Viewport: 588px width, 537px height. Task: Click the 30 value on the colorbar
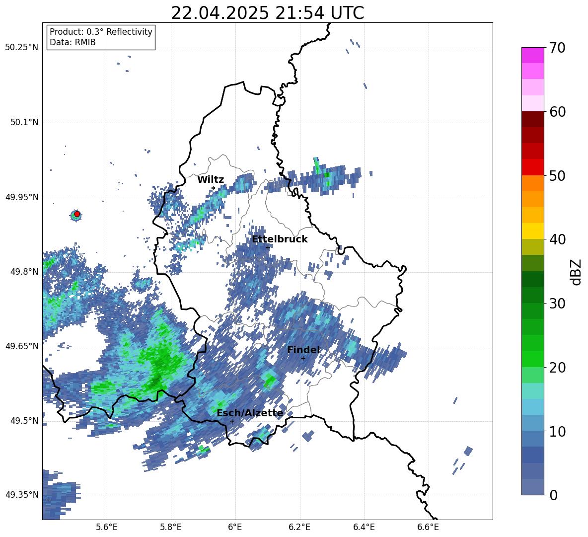point(557,304)
